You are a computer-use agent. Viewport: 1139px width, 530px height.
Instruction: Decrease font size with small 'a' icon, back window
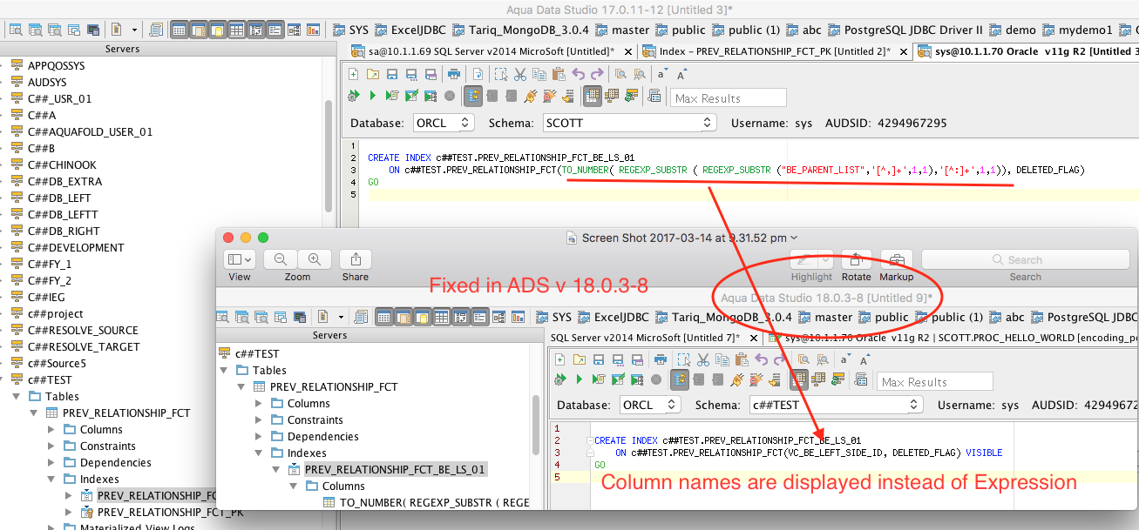pyautogui.click(x=662, y=75)
